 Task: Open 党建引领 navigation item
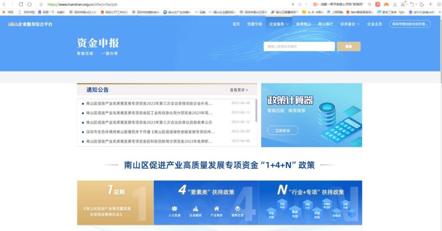click(255, 24)
